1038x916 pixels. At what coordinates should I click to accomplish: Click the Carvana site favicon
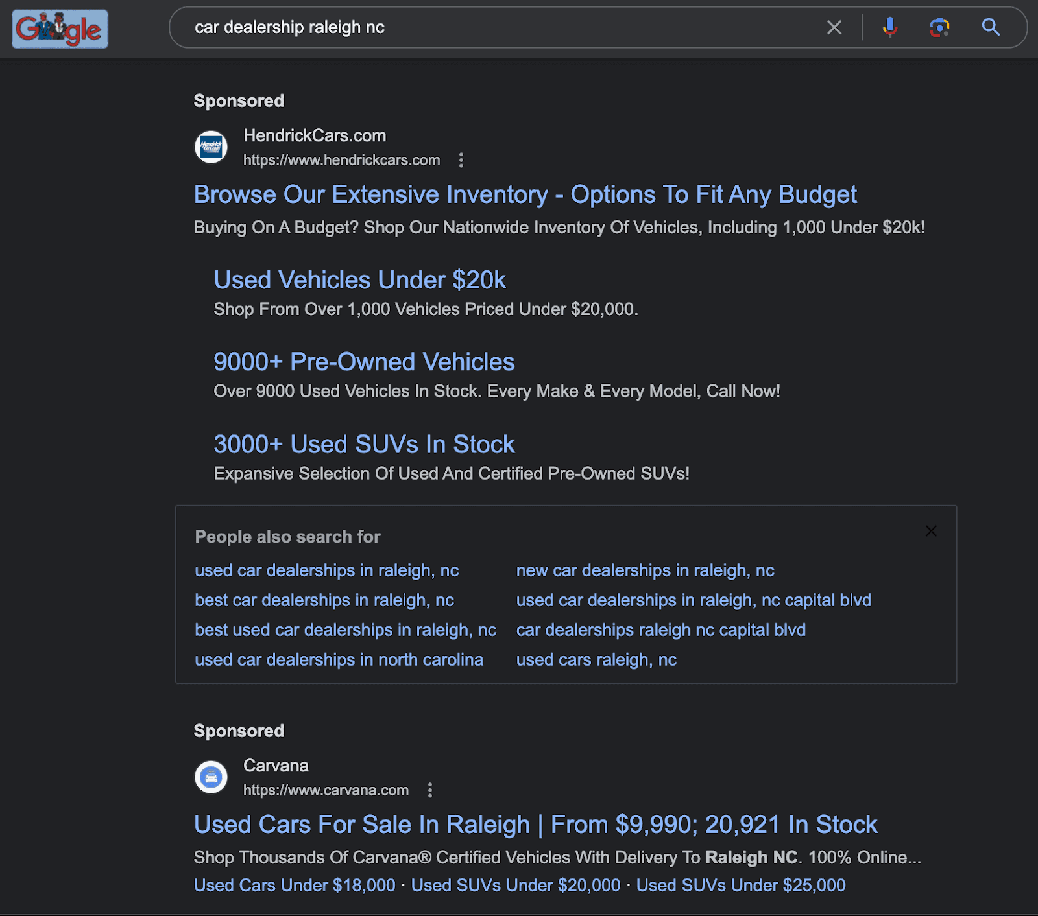pyautogui.click(x=211, y=777)
